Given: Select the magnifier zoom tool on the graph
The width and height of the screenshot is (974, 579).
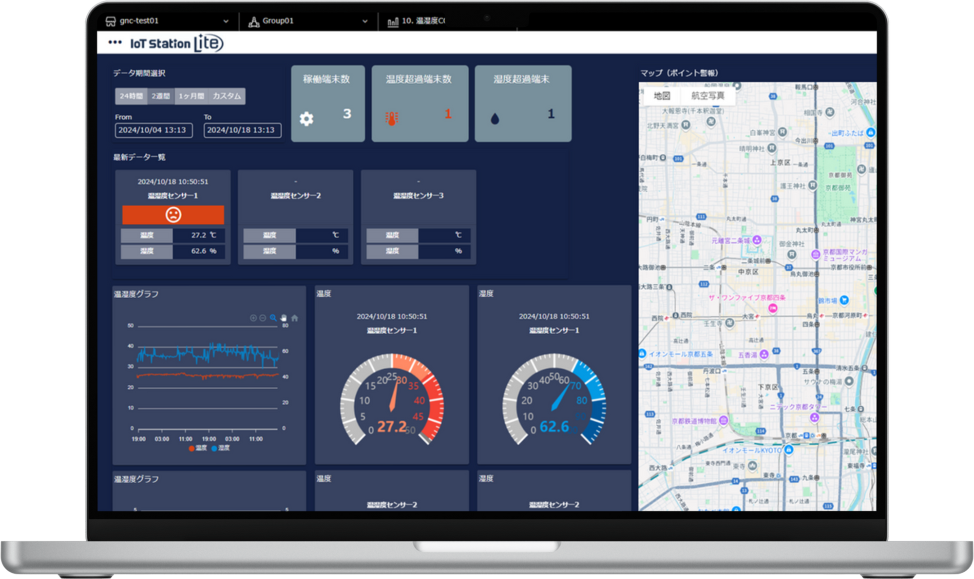Looking at the screenshot, I should click(x=273, y=318).
